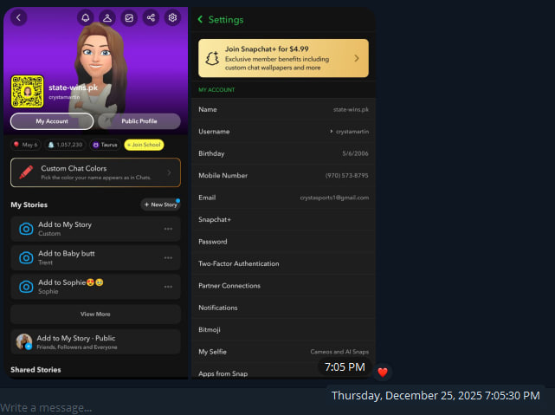
Task: Open the Mobile Number settings row
Action: tap(283, 175)
